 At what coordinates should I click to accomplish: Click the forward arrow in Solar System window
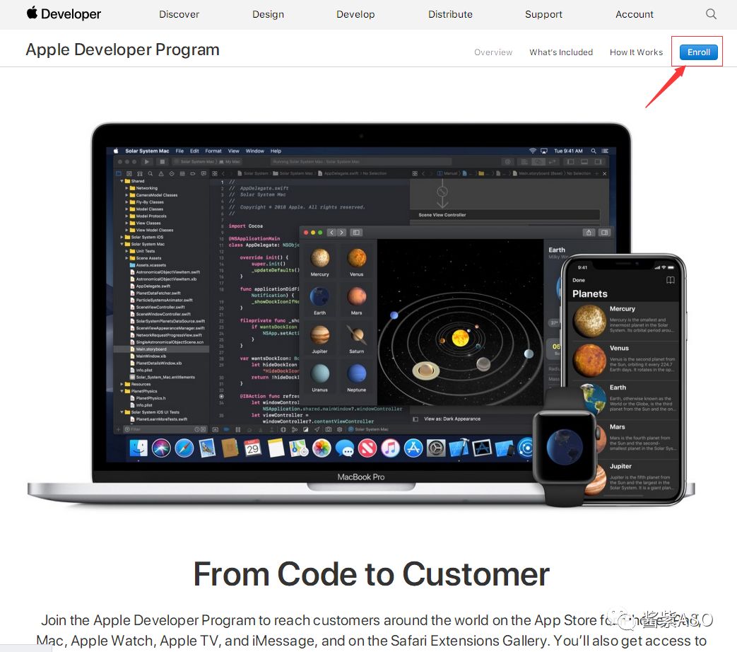click(342, 233)
